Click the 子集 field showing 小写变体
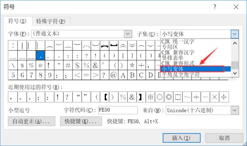Image resolution: width=247 pixels, height=146 pixels. tap(196, 34)
